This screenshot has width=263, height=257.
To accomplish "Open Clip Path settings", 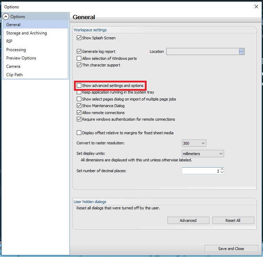I will coord(35,75).
